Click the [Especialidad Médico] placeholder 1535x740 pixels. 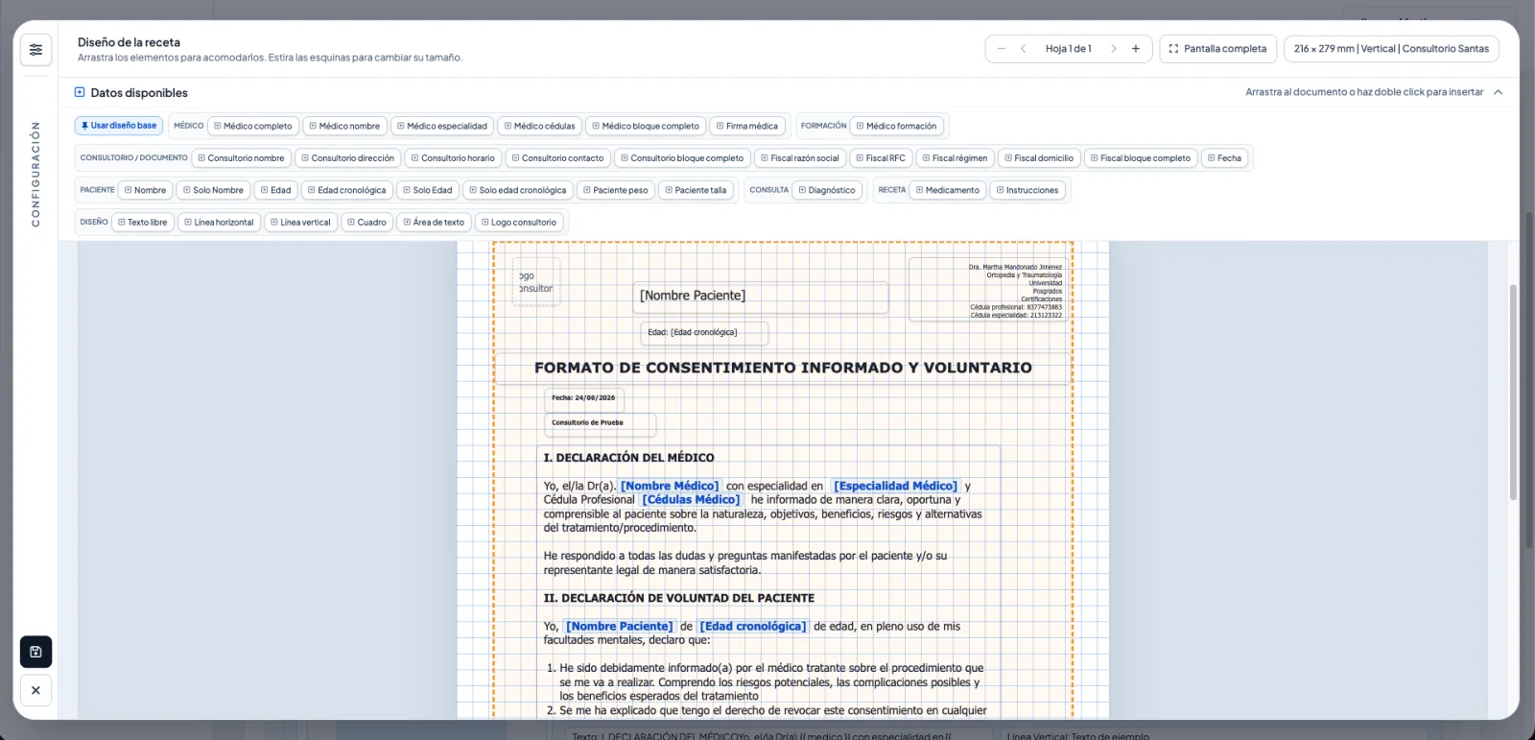tap(895, 487)
